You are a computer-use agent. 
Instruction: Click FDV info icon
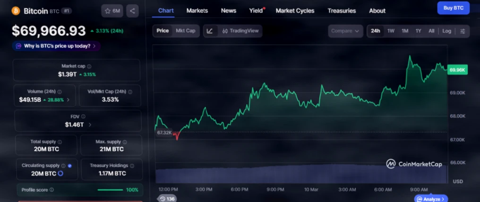pos(83,117)
